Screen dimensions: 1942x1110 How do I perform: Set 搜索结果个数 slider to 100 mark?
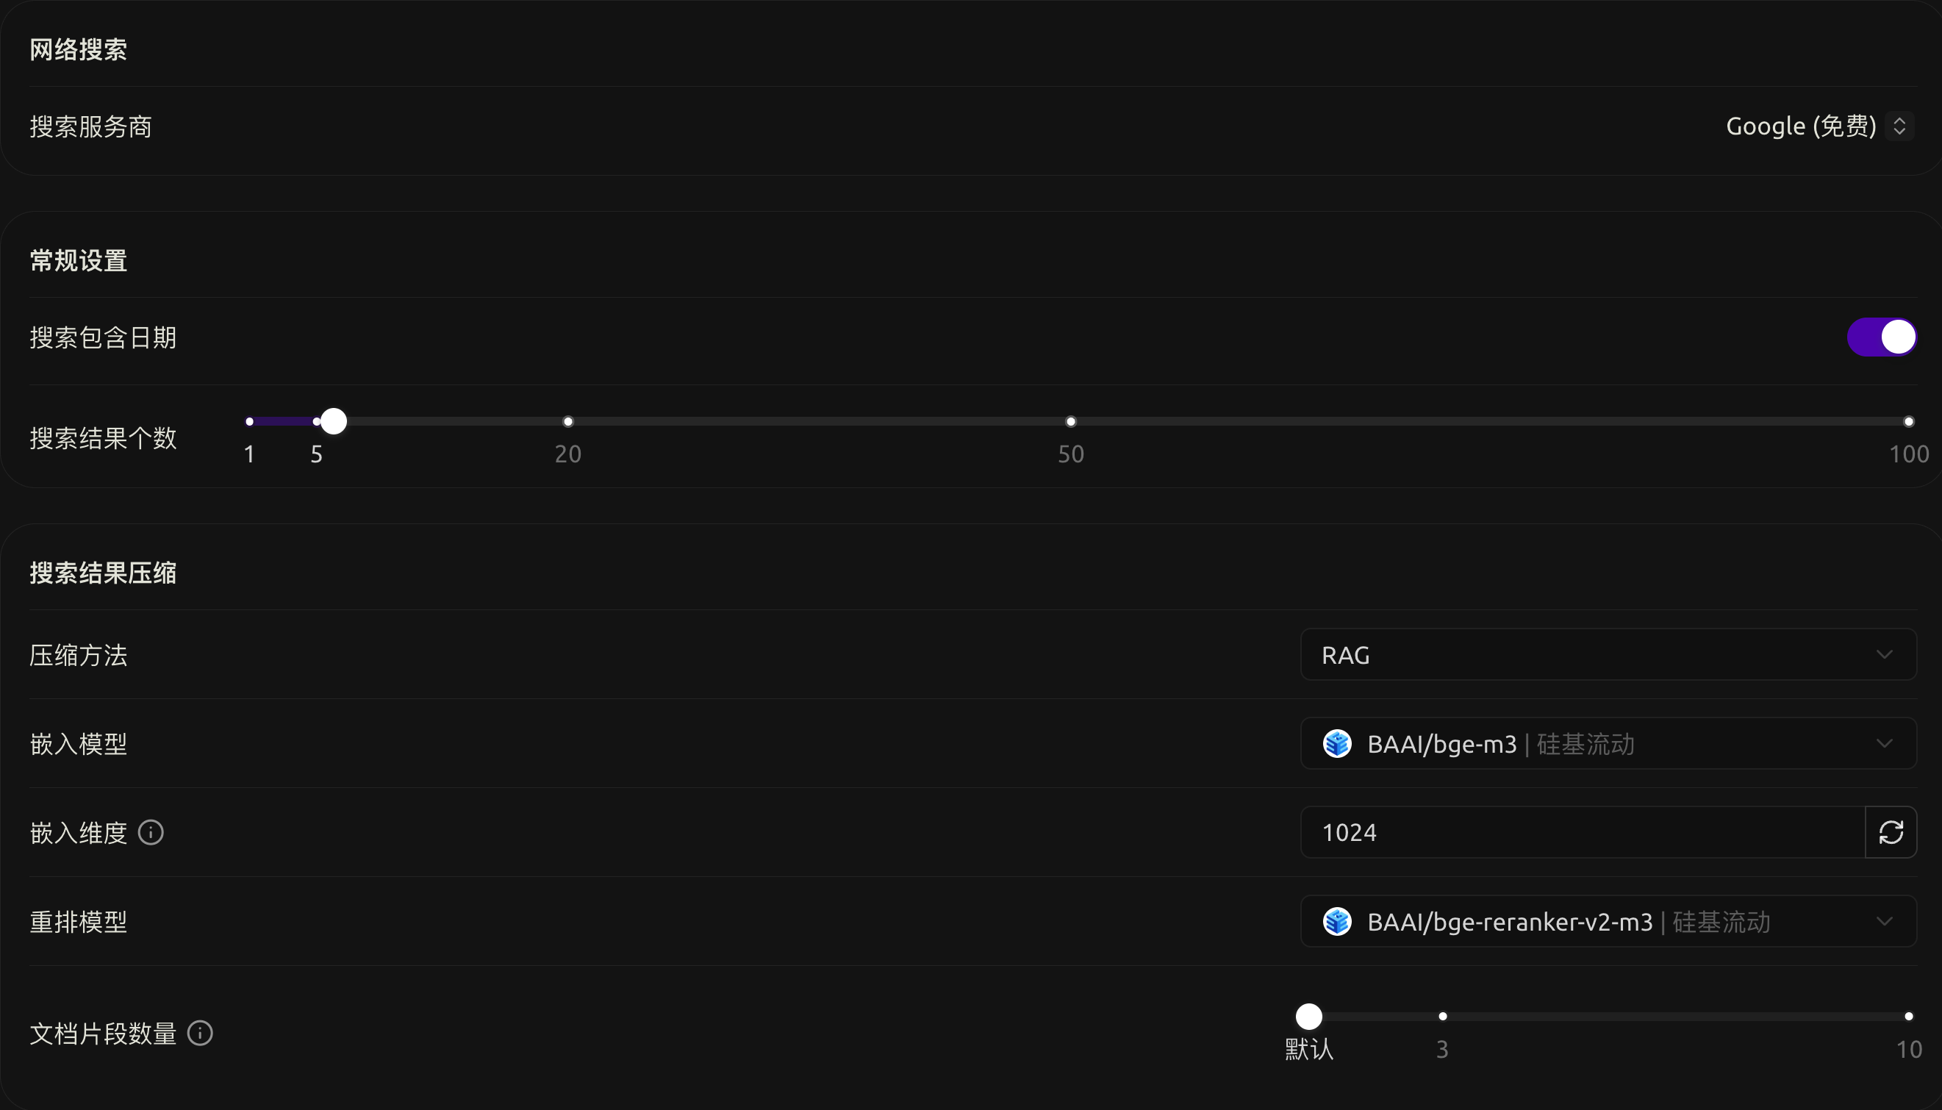click(1908, 422)
